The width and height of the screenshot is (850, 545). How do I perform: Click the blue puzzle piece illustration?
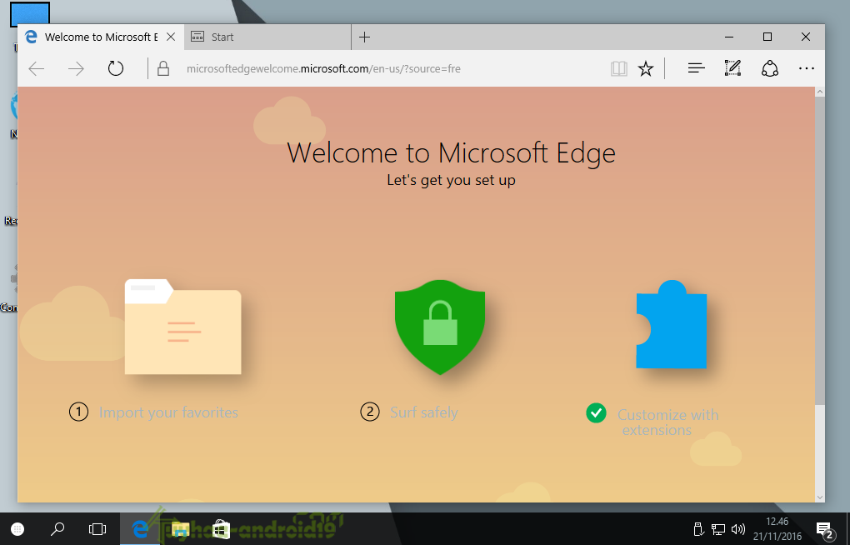[x=671, y=324]
